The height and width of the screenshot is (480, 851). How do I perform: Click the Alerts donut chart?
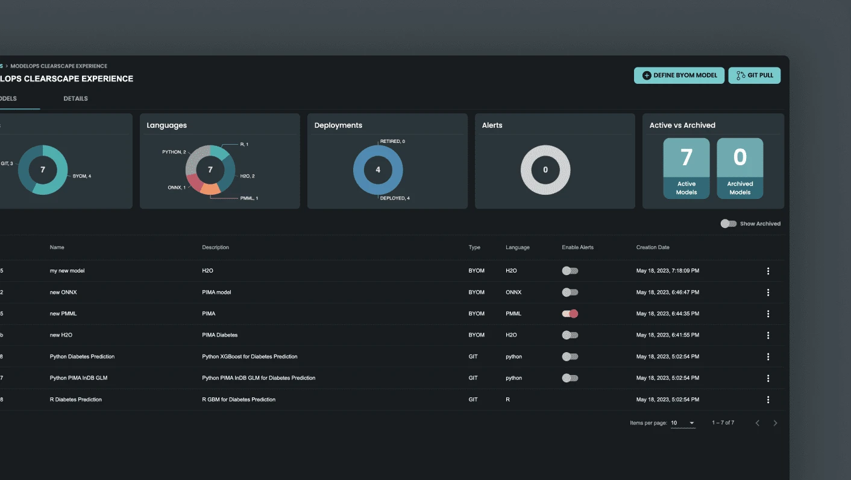(x=545, y=170)
